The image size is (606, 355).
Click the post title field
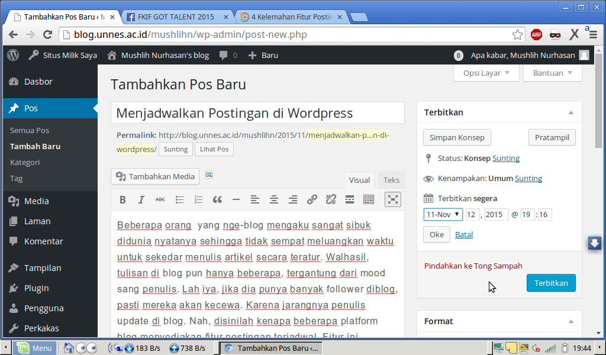click(x=257, y=113)
